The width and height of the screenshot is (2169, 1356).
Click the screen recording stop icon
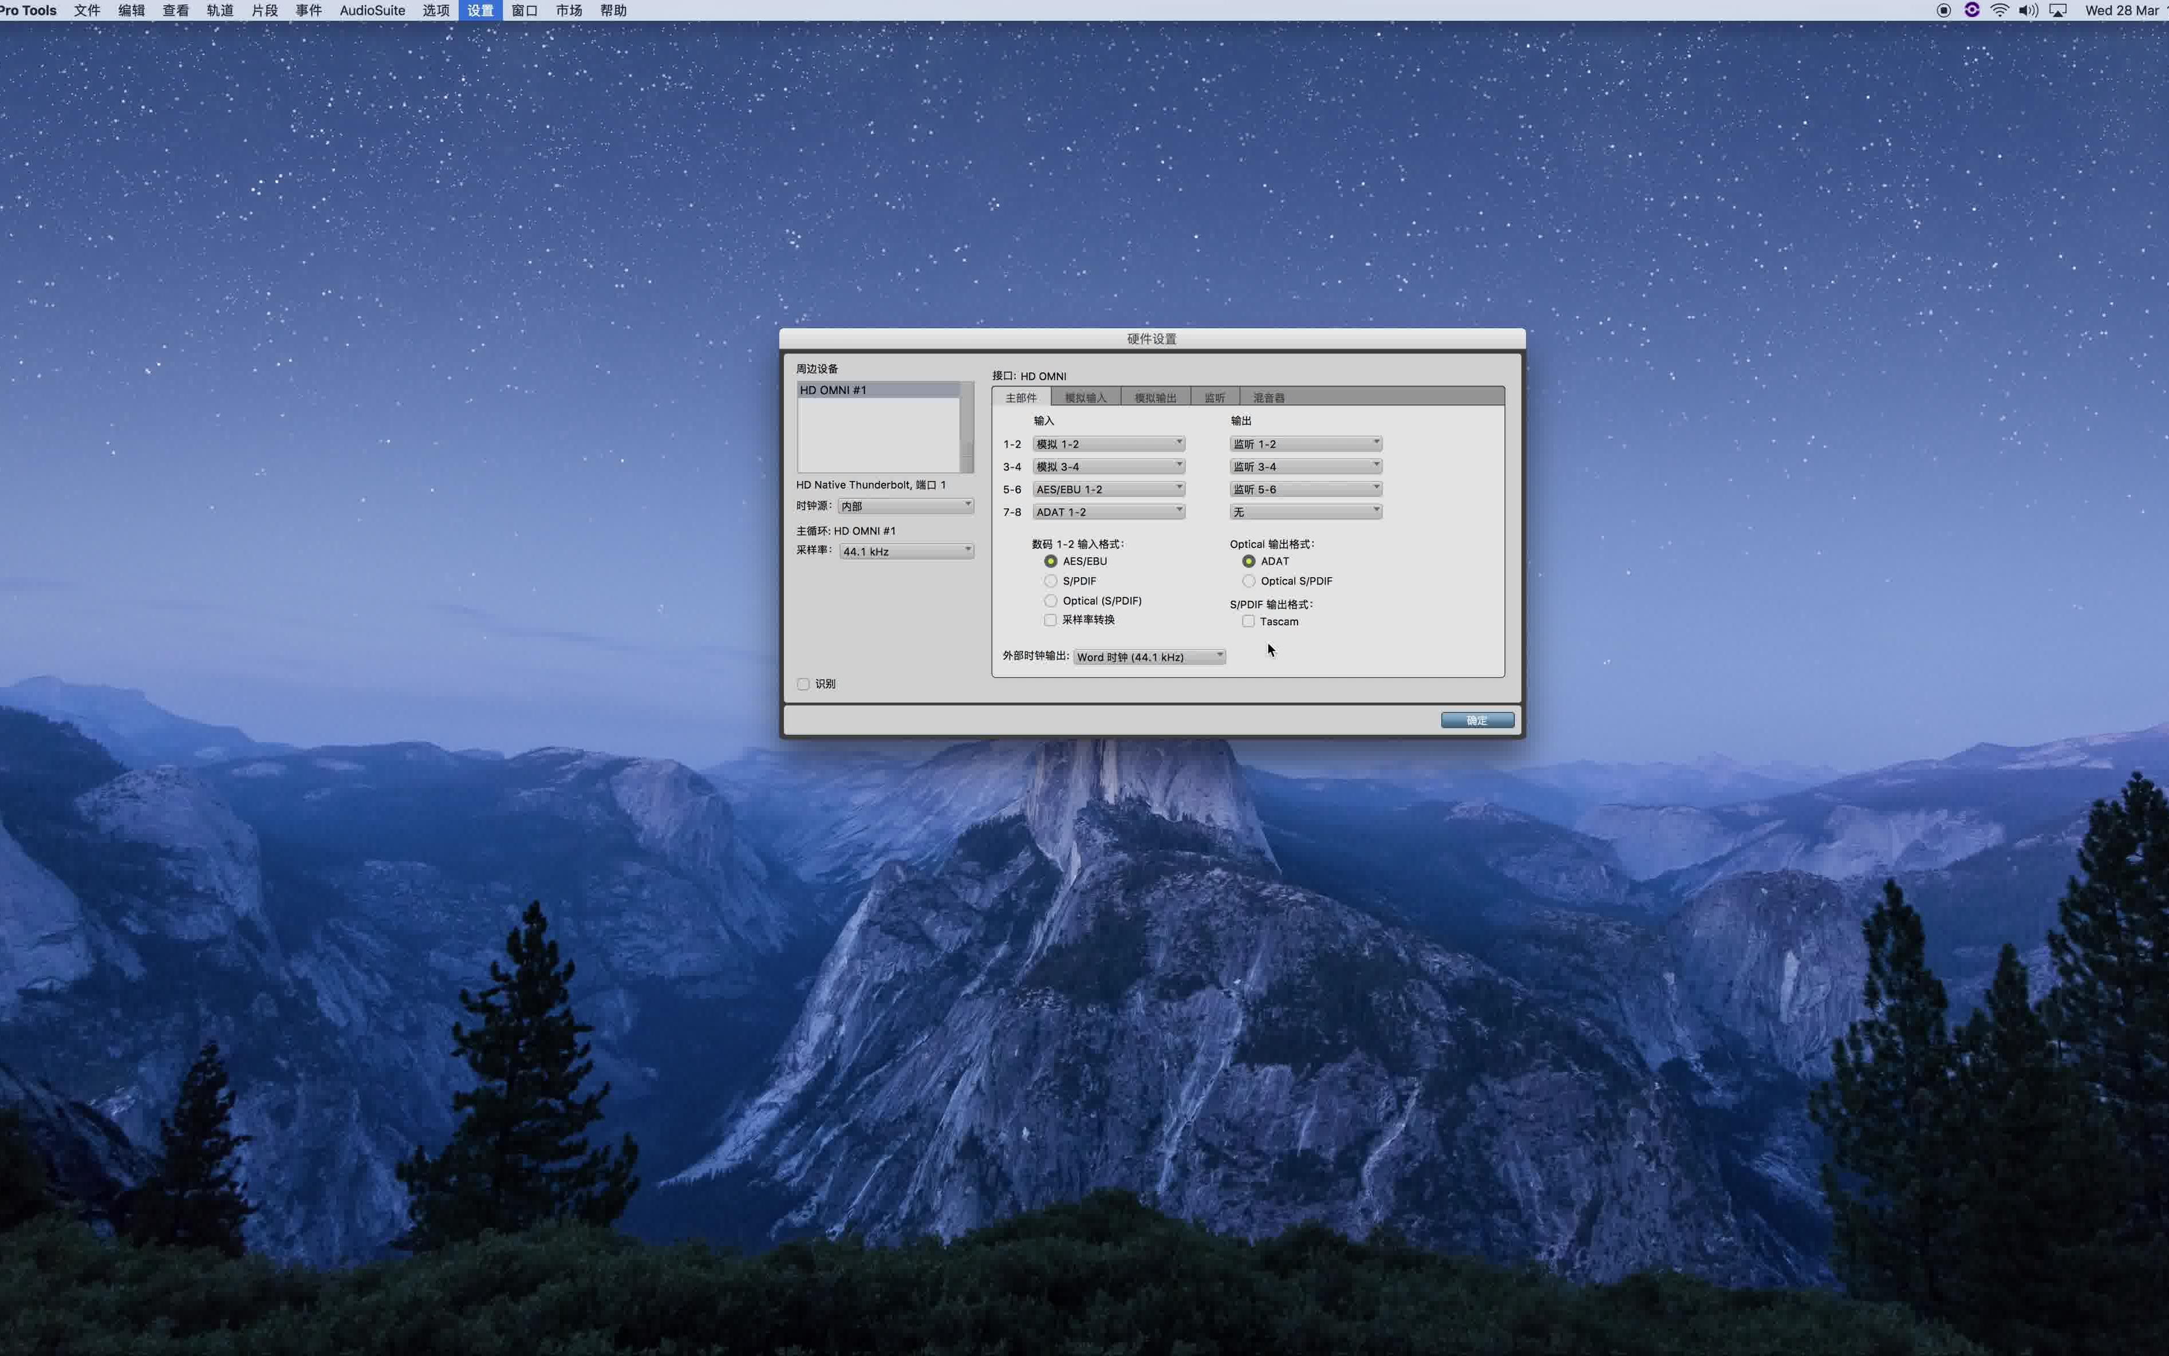(1943, 11)
